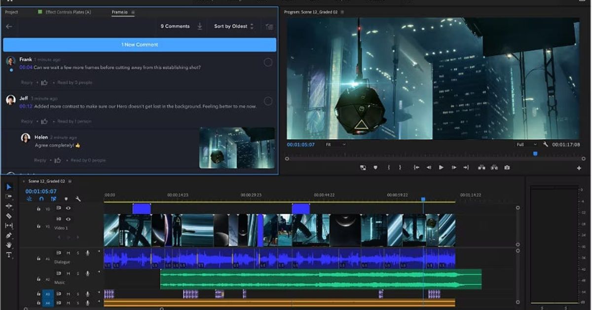The height and width of the screenshot is (310, 592).
Task: Solo the Music audio track
Action: 77,273
